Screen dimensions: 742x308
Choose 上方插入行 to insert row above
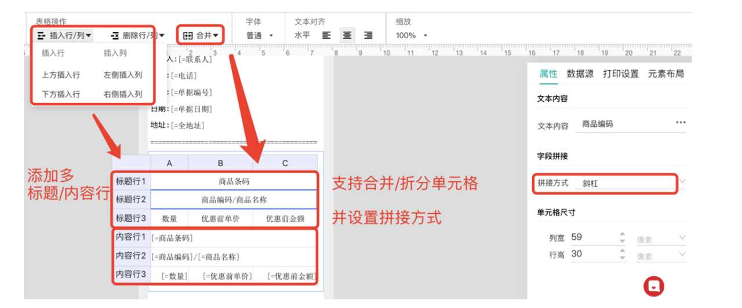click(61, 75)
